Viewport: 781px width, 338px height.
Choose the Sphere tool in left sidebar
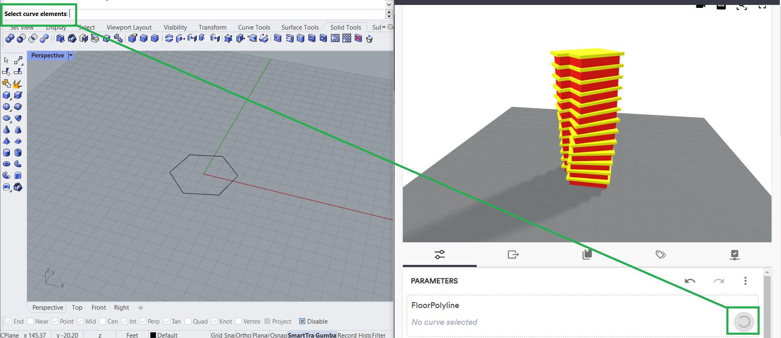7,107
